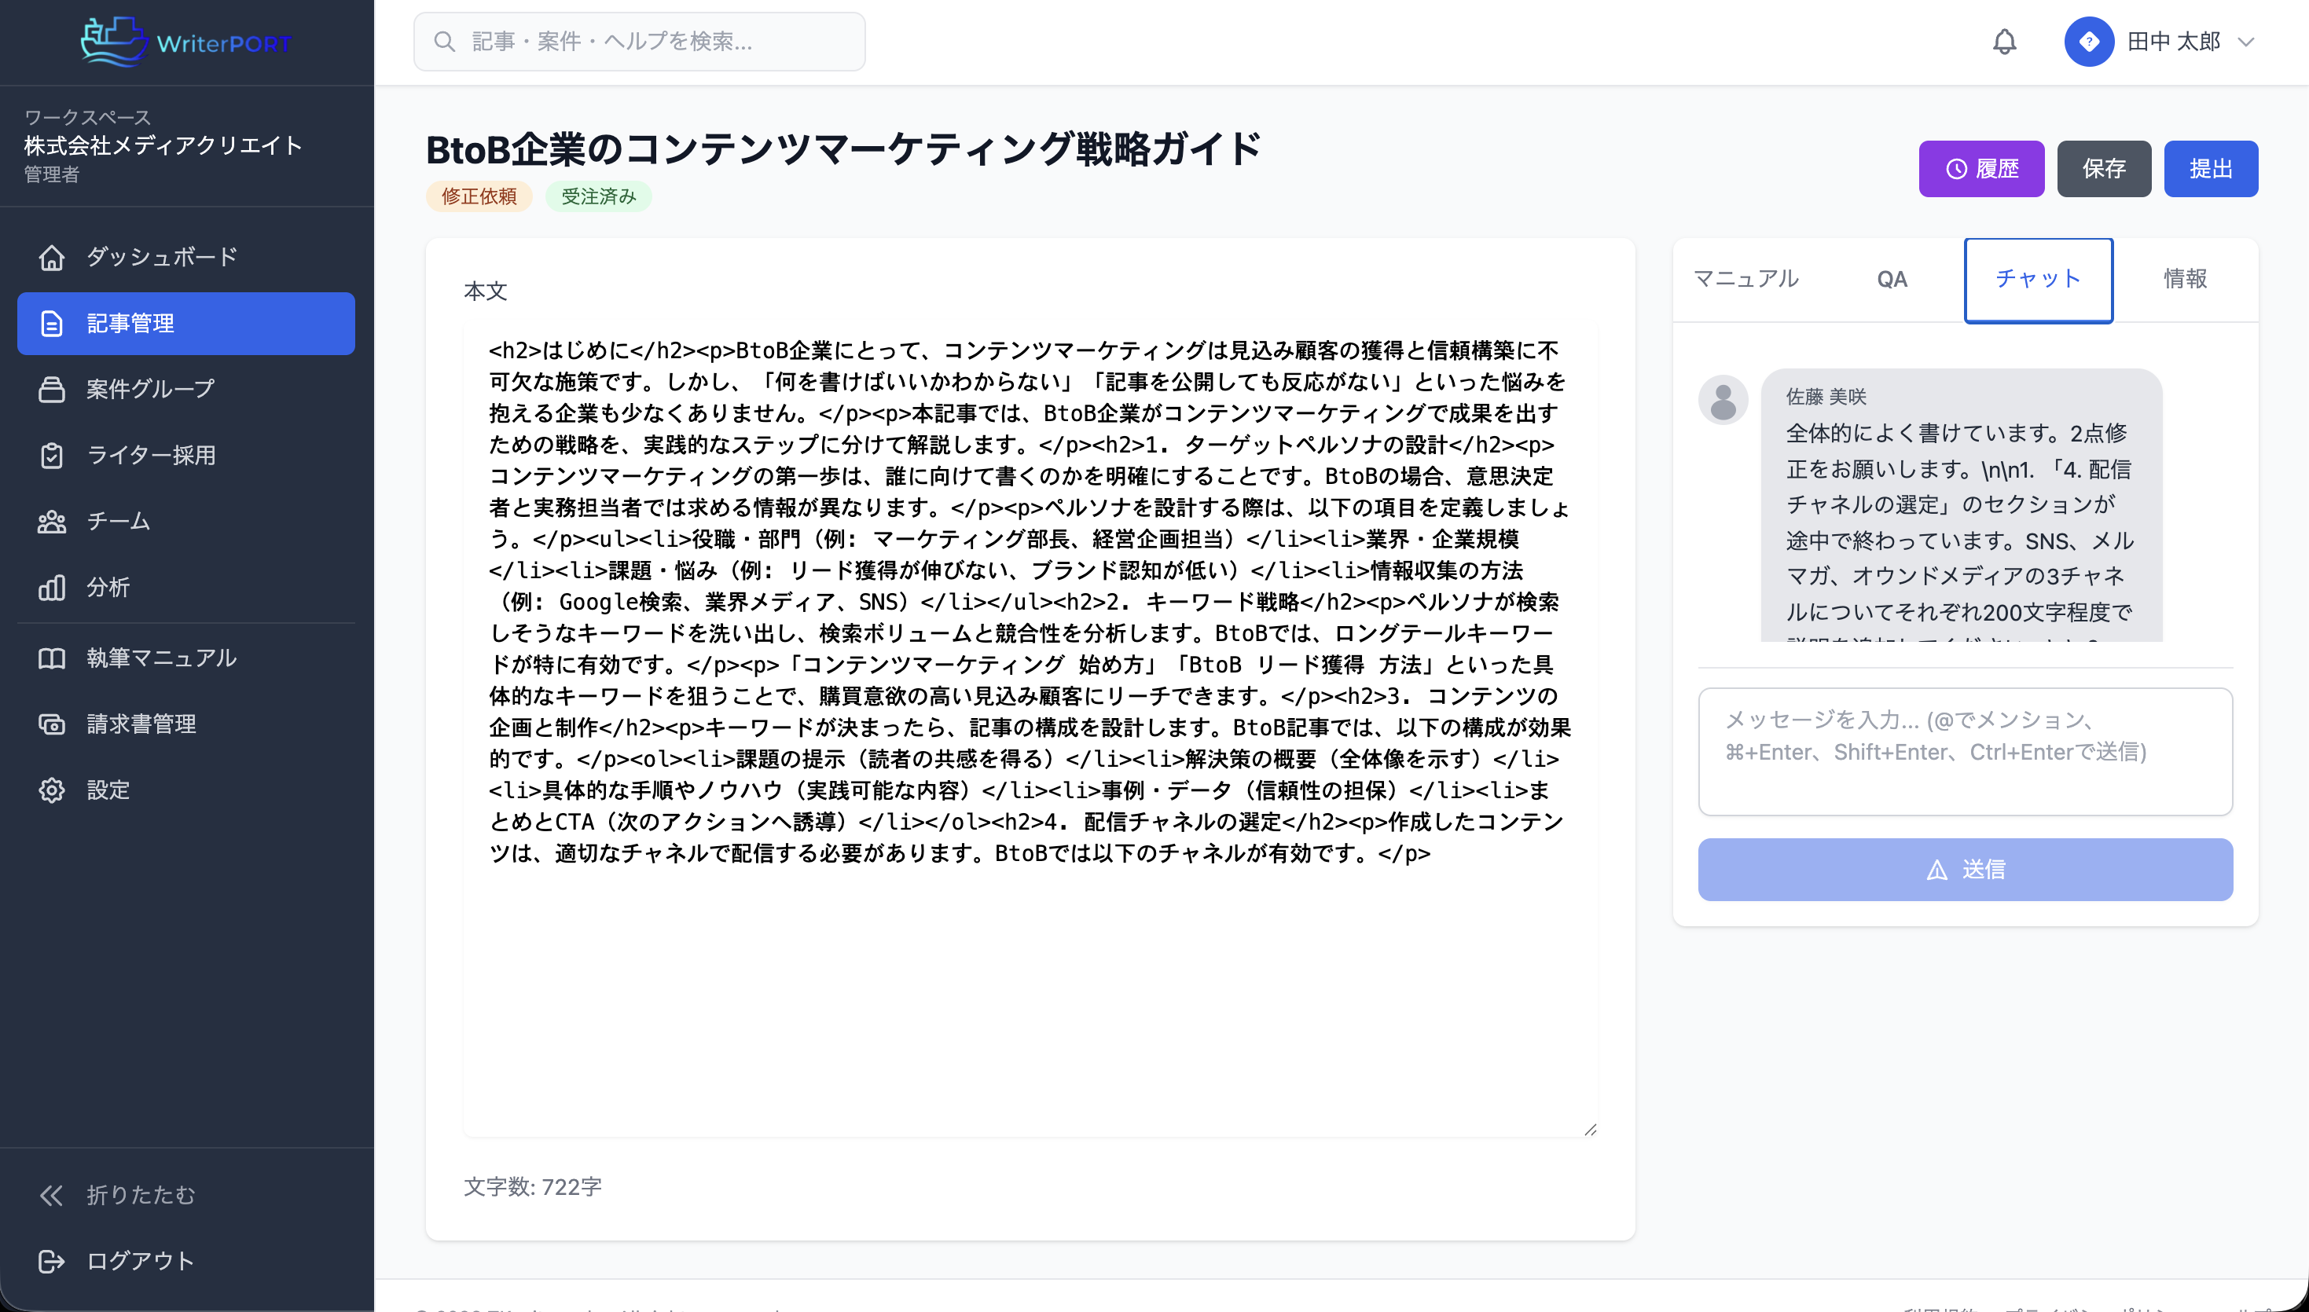Click the 分析 bar chart icon

[x=53, y=588]
